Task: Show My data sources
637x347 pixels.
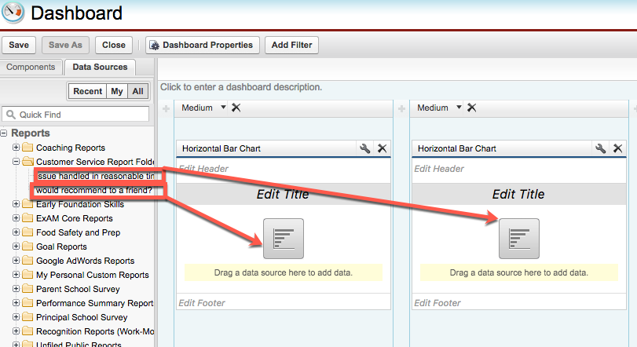Action: (x=117, y=91)
